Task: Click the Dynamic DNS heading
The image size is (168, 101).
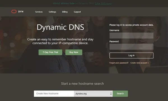Action: point(60,27)
